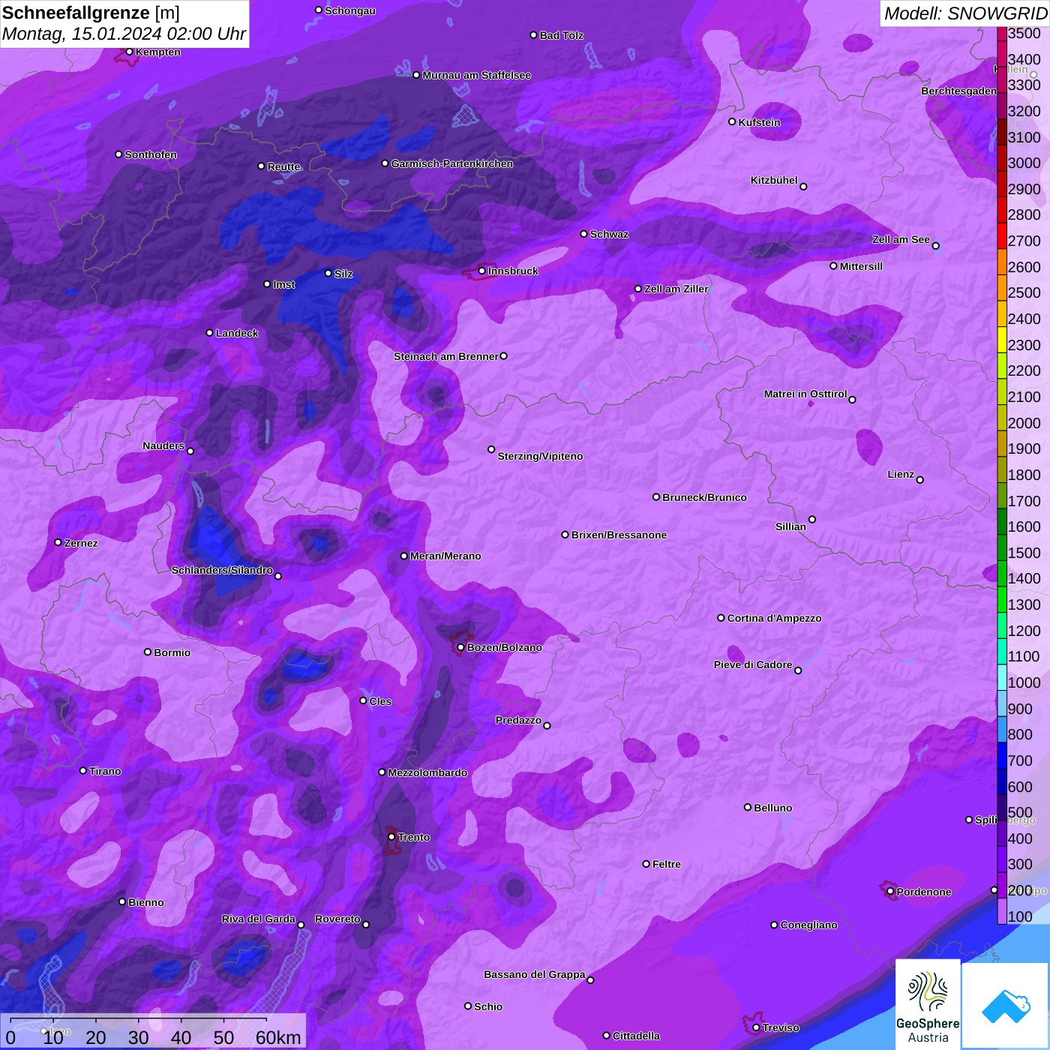Image resolution: width=1050 pixels, height=1050 pixels.
Task: Click the 'Riva del Garda' label
Action: coord(259,919)
